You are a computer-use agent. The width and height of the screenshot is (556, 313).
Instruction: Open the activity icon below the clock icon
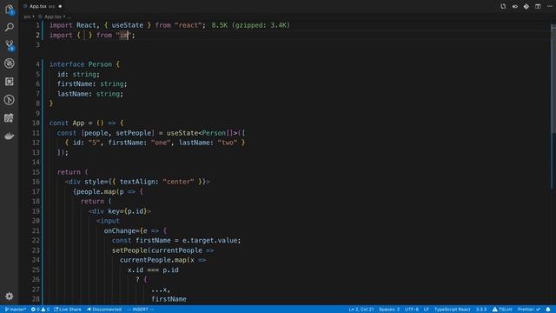pos(10,118)
